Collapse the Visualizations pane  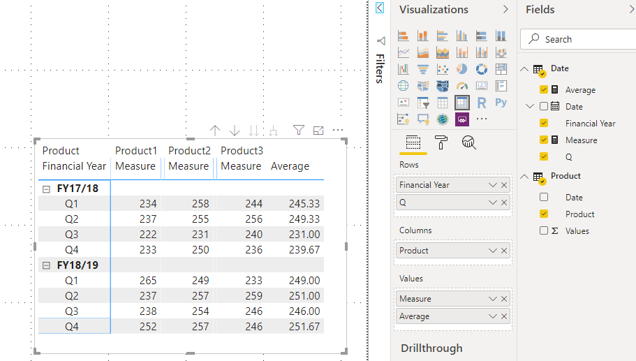[x=505, y=9]
